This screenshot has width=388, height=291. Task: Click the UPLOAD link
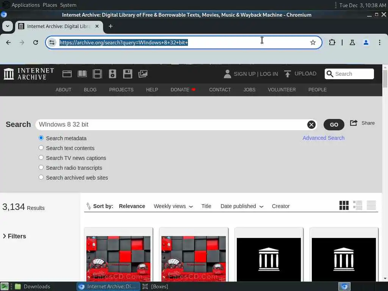point(305,74)
